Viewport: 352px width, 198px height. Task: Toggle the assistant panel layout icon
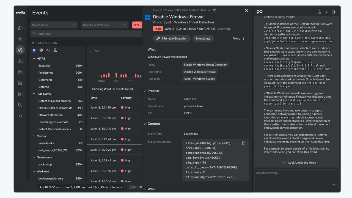tap(334, 12)
